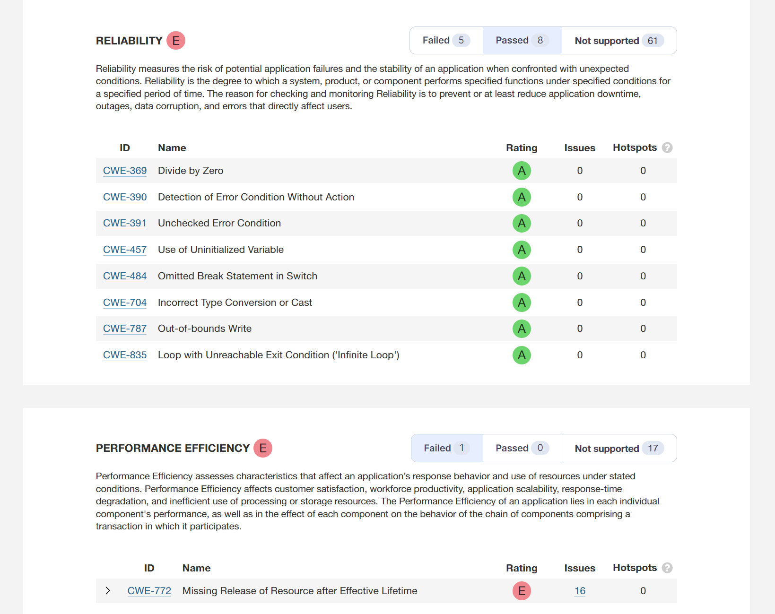Click 'Out-of-bounds Write' name text
The image size is (775, 614).
point(205,329)
